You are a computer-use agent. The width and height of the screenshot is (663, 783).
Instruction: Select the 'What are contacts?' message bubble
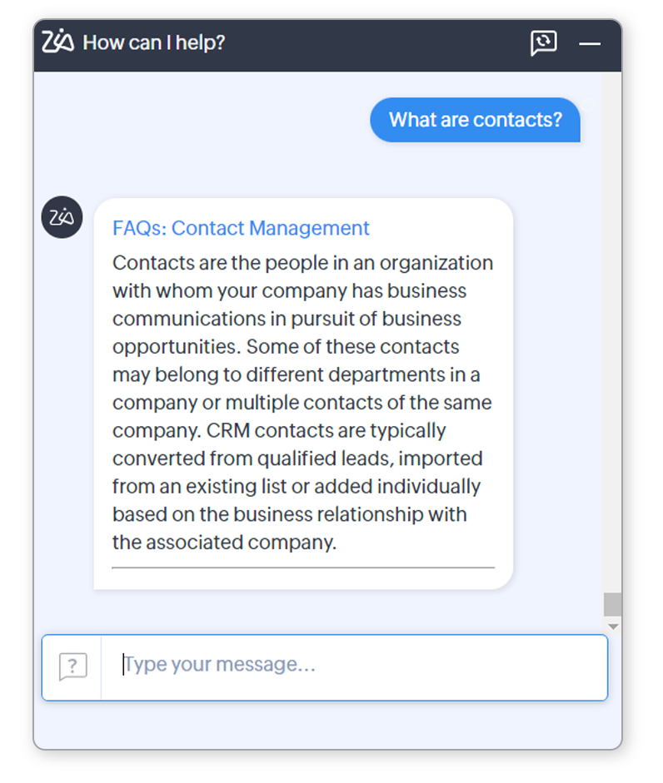point(475,120)
